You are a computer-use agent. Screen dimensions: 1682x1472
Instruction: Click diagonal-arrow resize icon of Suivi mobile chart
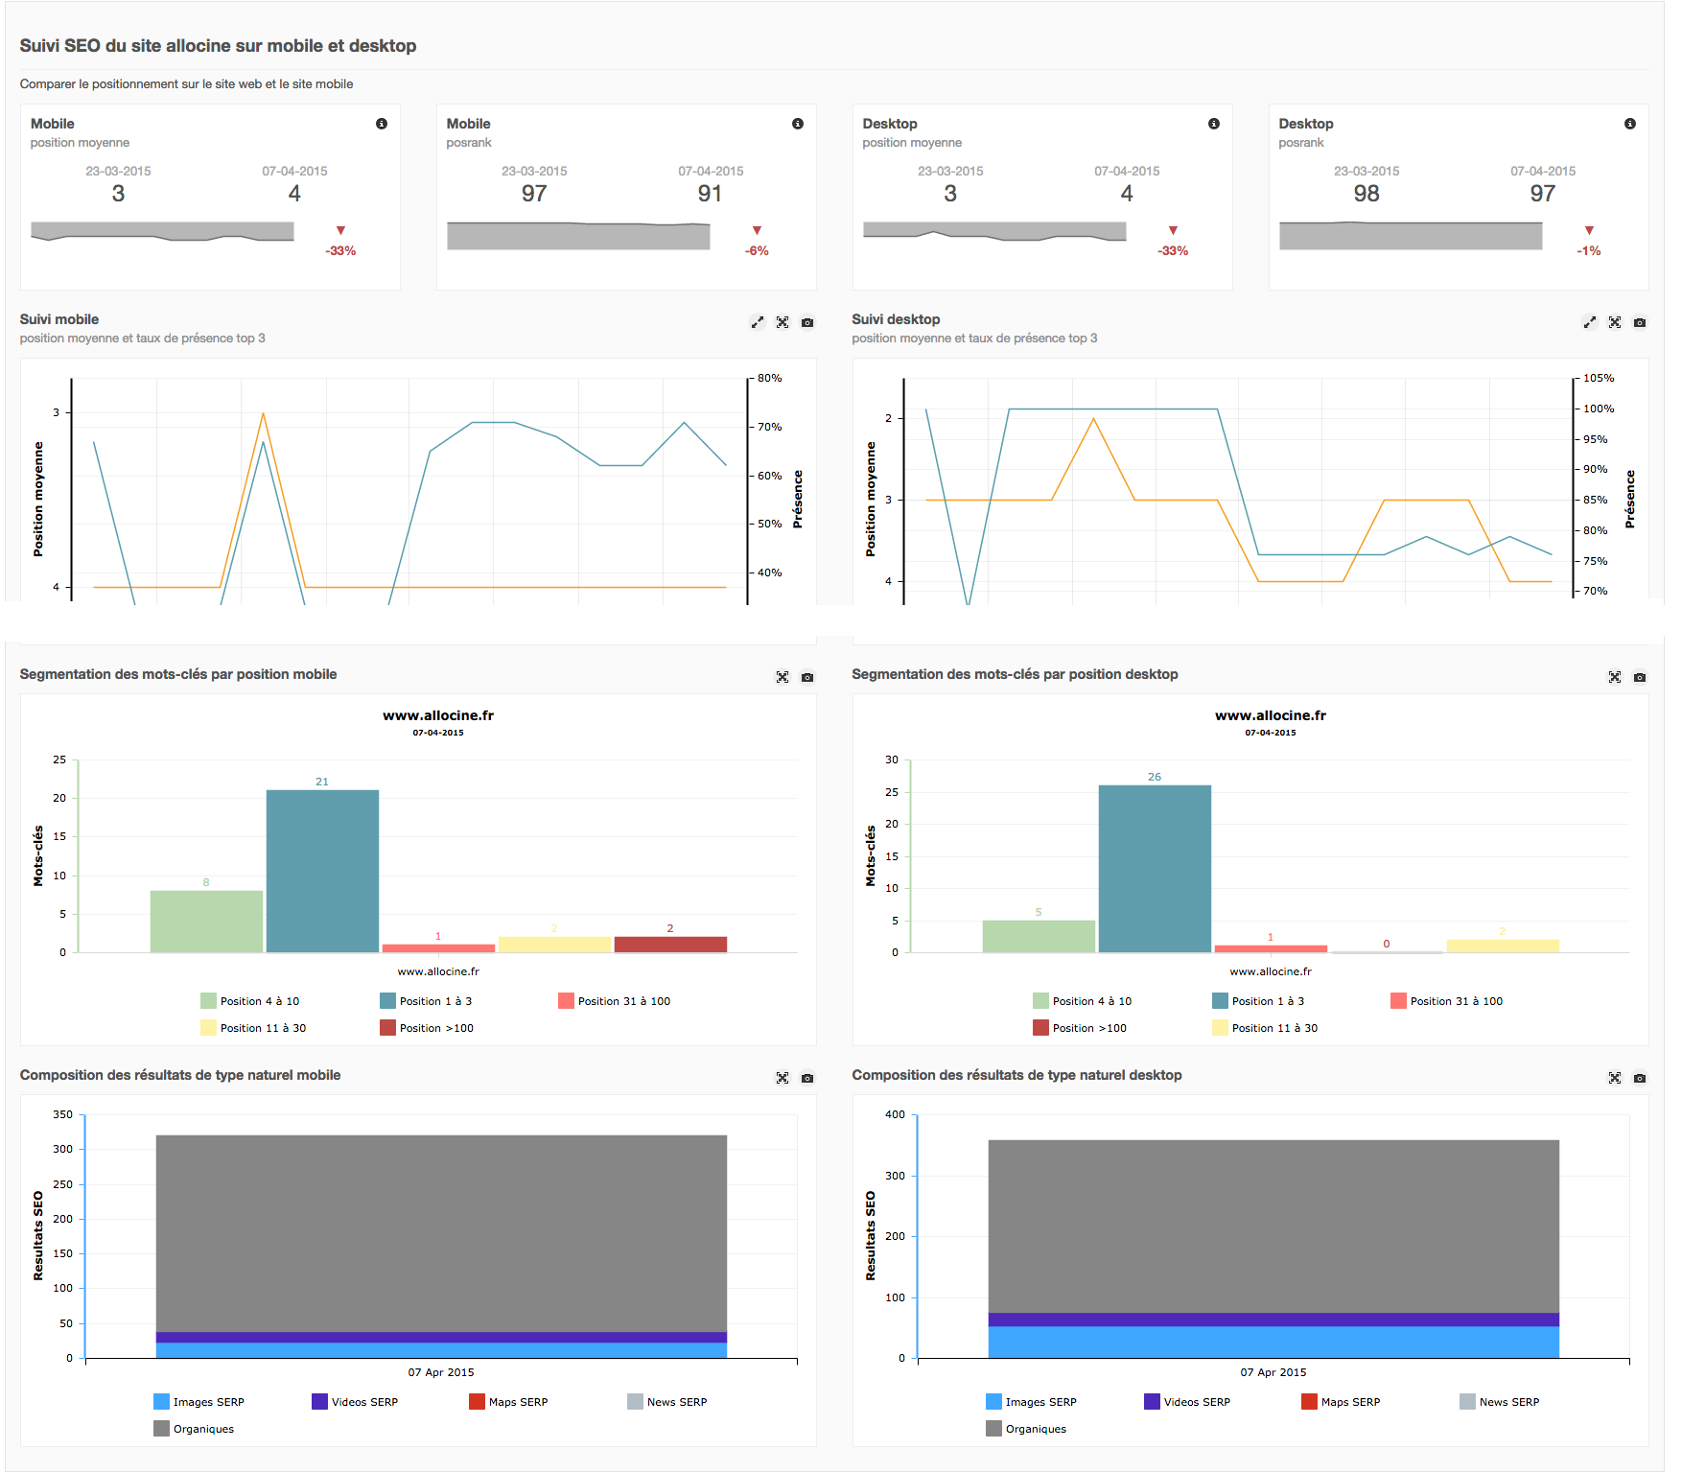pos(758,322)
